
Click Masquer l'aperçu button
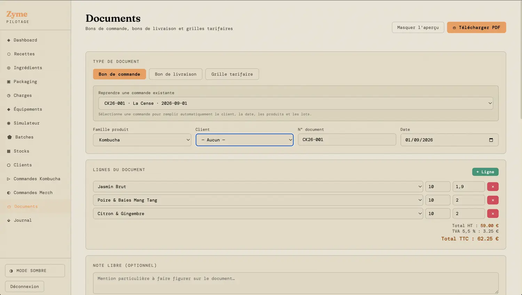click(x=418, y=28)
